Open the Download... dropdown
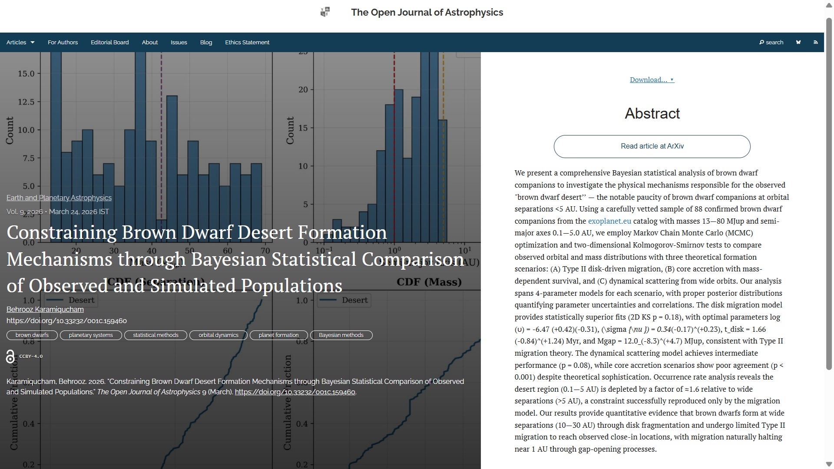Viewport: 834px width, 469px height. 652,79
